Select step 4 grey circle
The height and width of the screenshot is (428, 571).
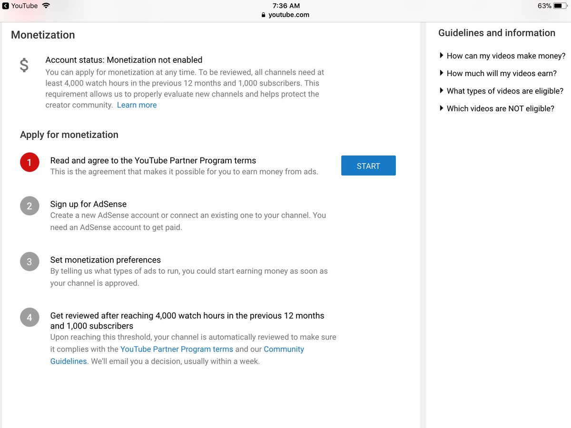pos(30,317)
